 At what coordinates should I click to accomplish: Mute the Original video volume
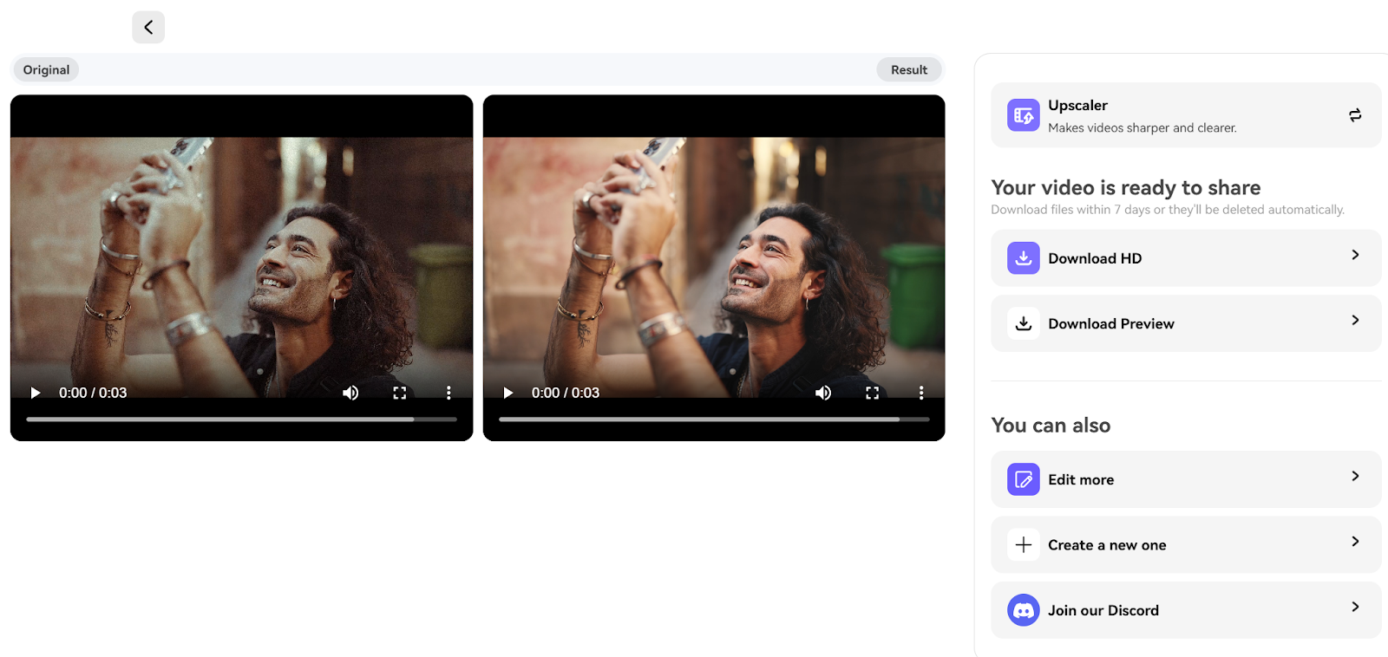(350, 393)
